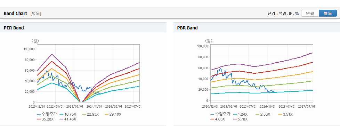Toggle 3.51X legend entry in PBR Band

[286, 114]
